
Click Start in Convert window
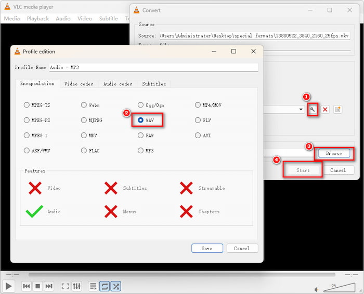(303, 170)
